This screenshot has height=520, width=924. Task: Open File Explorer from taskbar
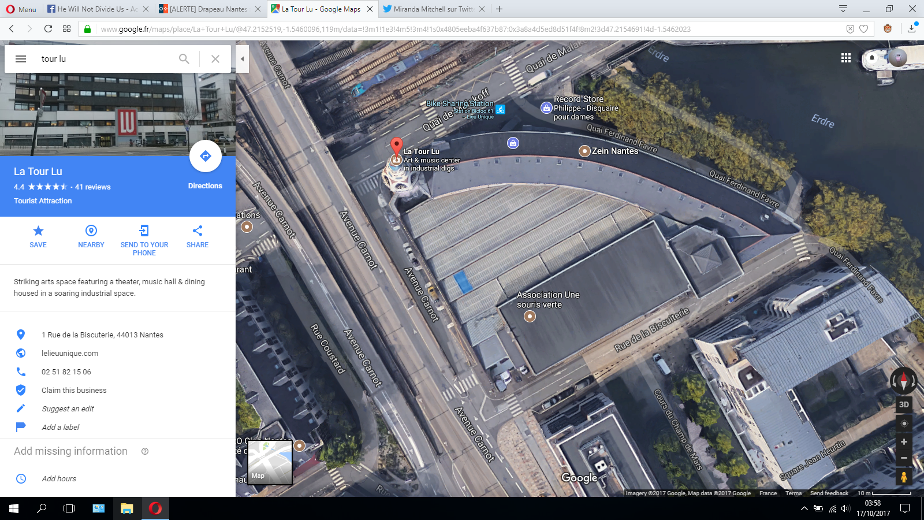tap(126, 508)
